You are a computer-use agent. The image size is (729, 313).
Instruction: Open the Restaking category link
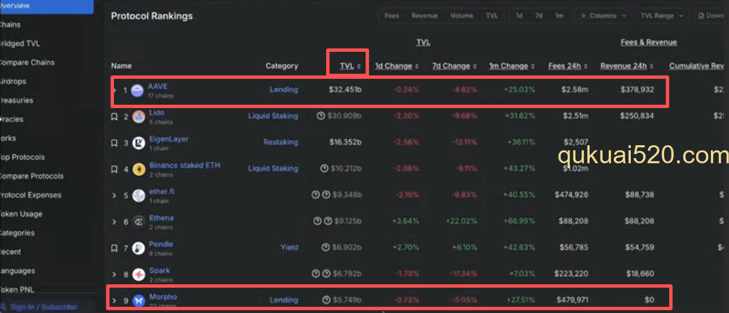(280, 142)
